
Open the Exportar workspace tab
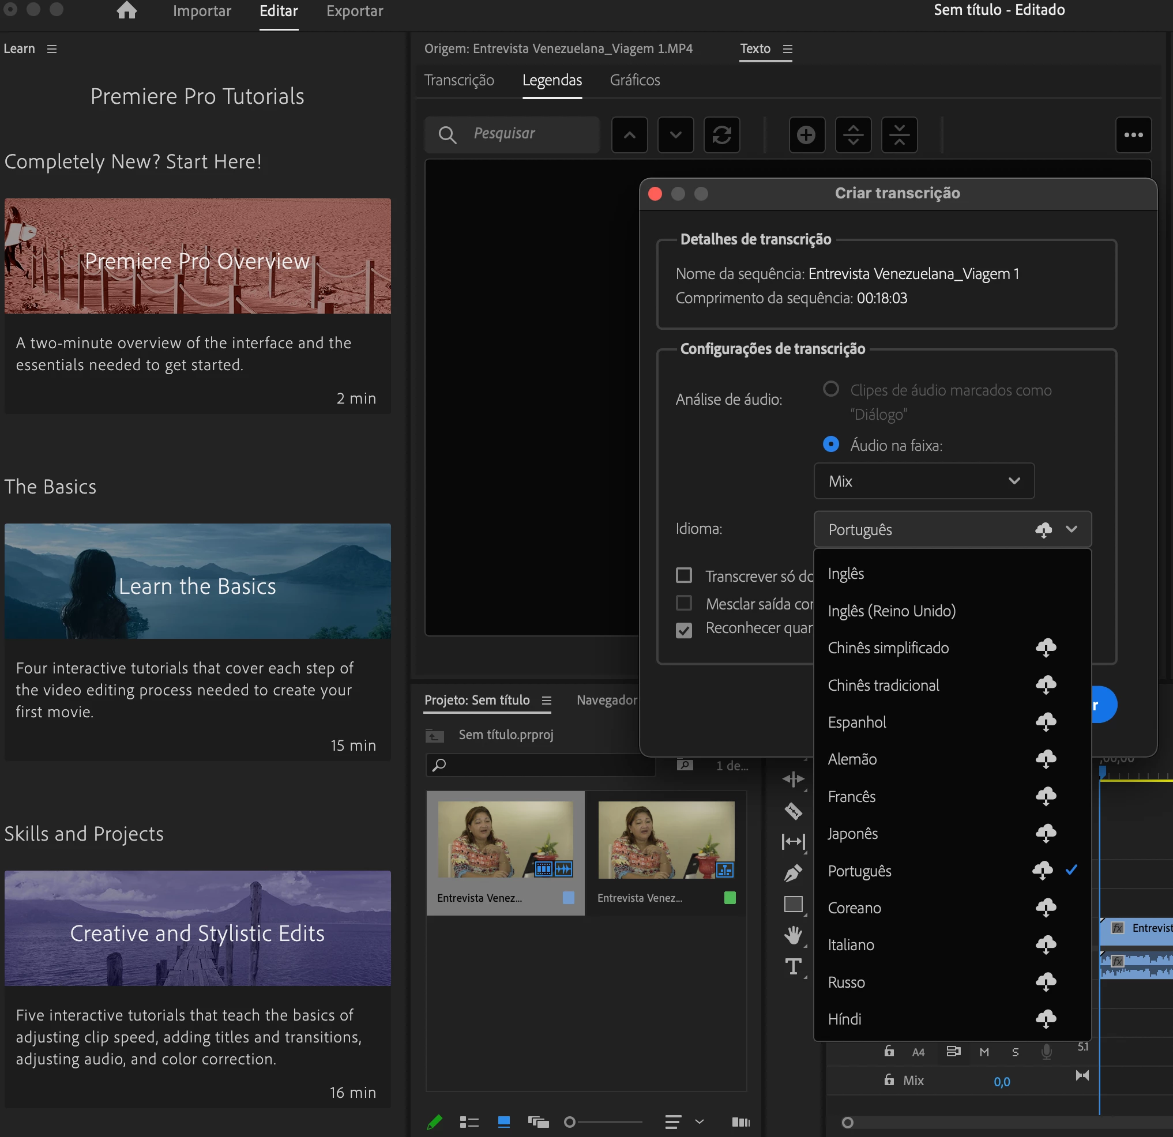pyautogui.click(x=354, y=12)
